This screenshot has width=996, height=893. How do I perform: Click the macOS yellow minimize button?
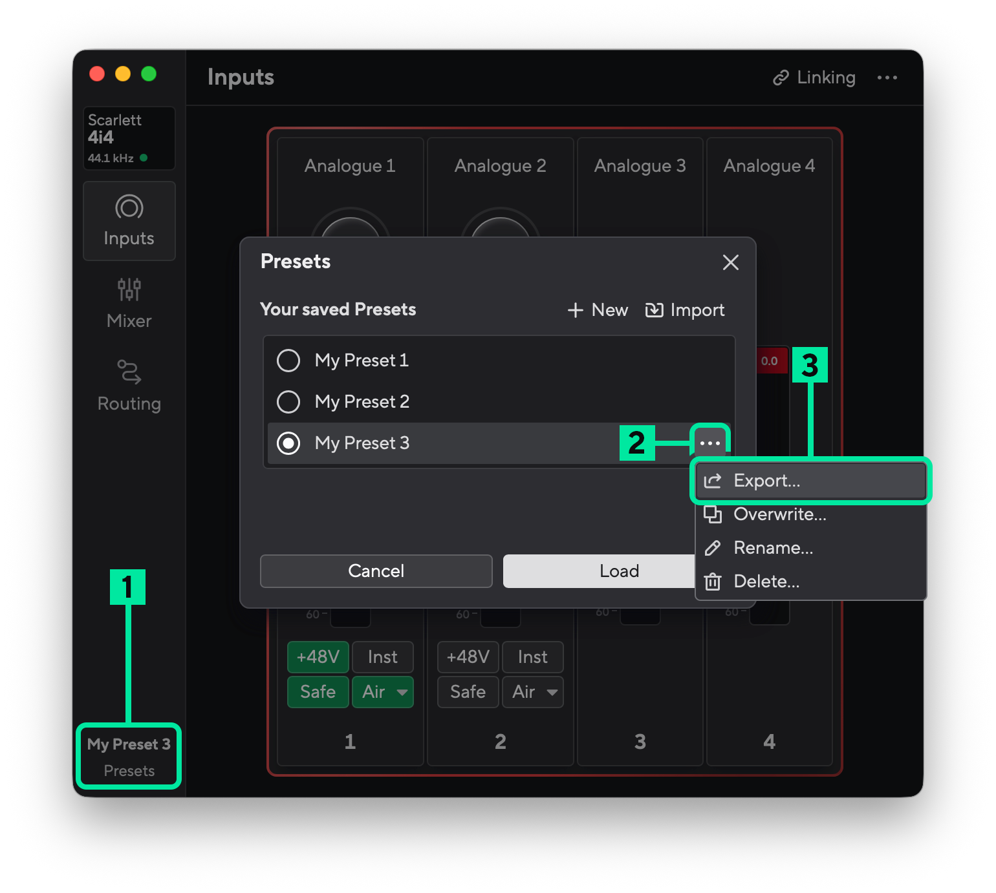click(x=123, y=74)
